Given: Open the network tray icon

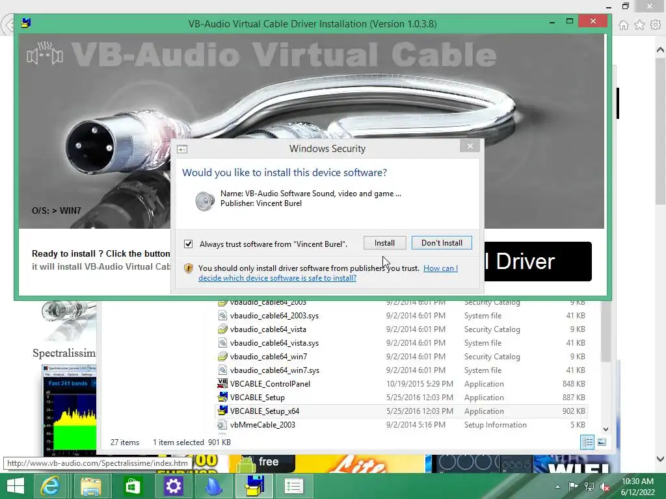Looking at the screenshot, I should 589,487.
